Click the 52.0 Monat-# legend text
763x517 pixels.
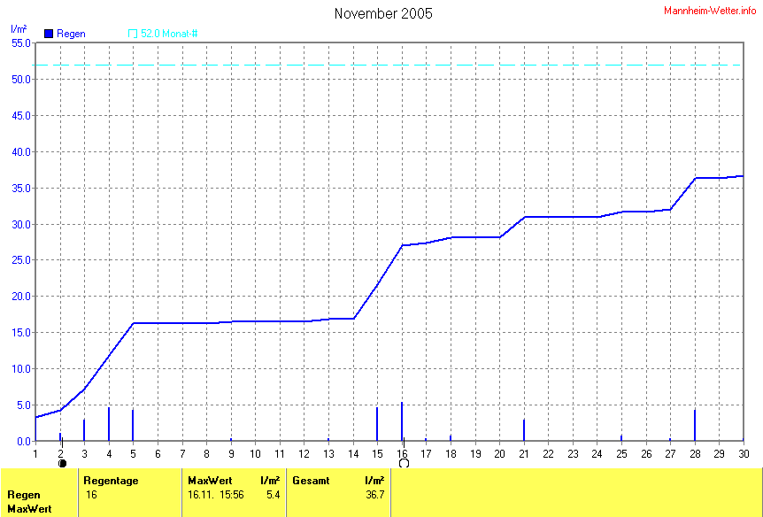169,34
